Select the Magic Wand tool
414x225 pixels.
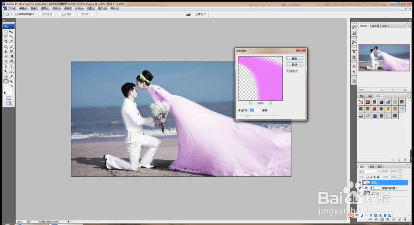tap(11, 36)
